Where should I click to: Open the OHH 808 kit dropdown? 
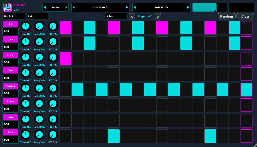tap(10, 47)
